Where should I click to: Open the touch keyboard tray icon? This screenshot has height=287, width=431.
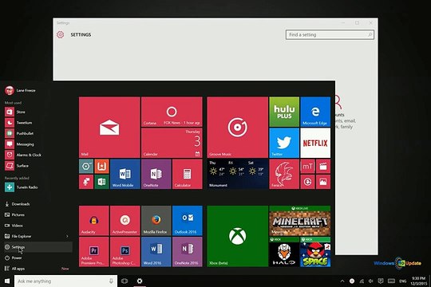[391, 281]
